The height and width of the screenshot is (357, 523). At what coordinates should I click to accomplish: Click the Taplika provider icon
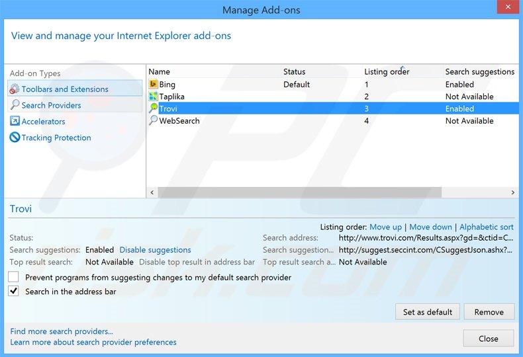pyautogui.click(x=153, y=97)
